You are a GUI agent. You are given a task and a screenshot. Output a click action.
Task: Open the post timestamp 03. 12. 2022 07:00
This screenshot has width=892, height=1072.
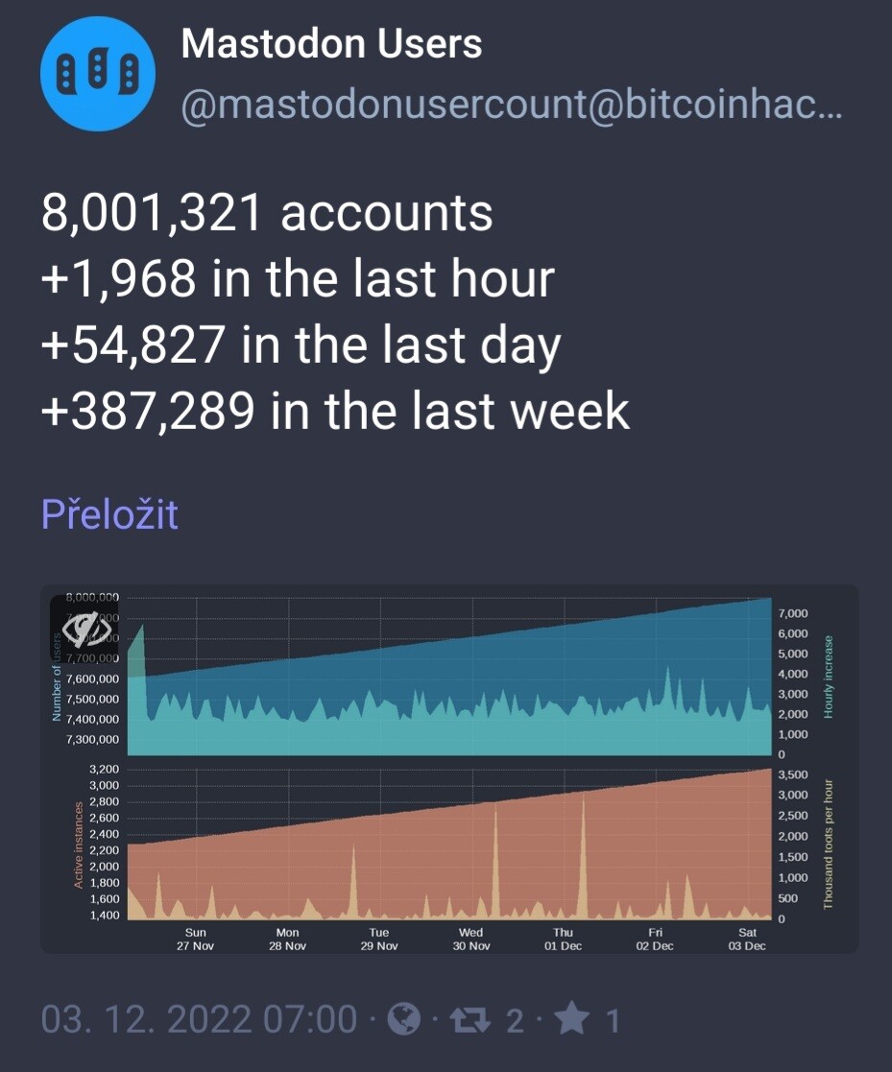click(x=199, y=1019)
